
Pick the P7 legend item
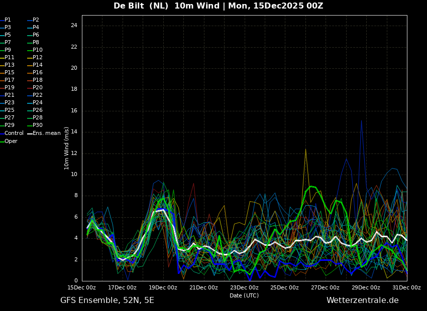6,43
